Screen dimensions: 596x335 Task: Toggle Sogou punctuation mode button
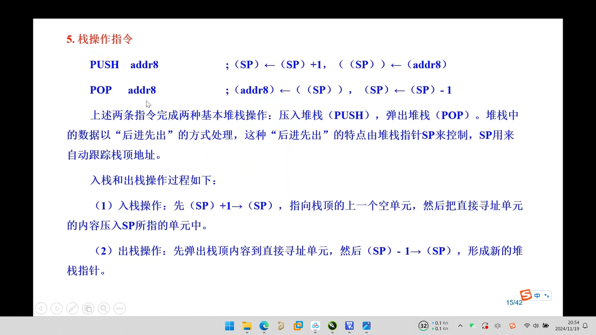click(x=547, y=296)
